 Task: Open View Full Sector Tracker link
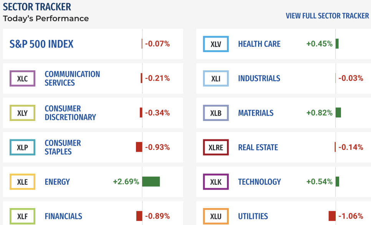[x=327, y=16]
